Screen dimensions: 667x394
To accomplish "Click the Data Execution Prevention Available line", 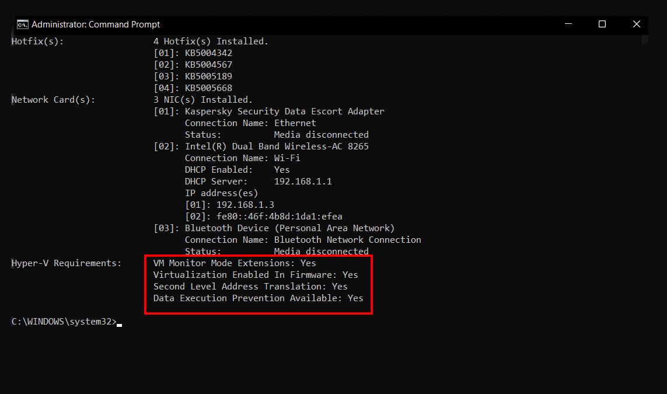I will point(257,298).
